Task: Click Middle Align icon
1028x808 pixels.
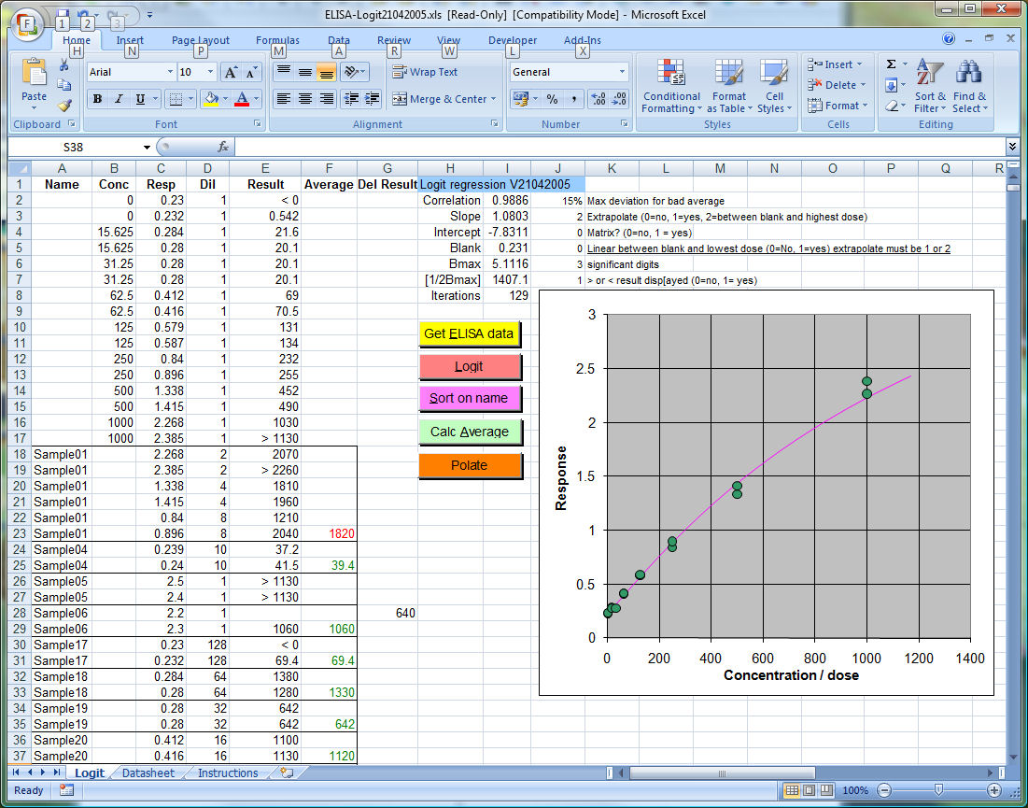Action: point(305,72)
